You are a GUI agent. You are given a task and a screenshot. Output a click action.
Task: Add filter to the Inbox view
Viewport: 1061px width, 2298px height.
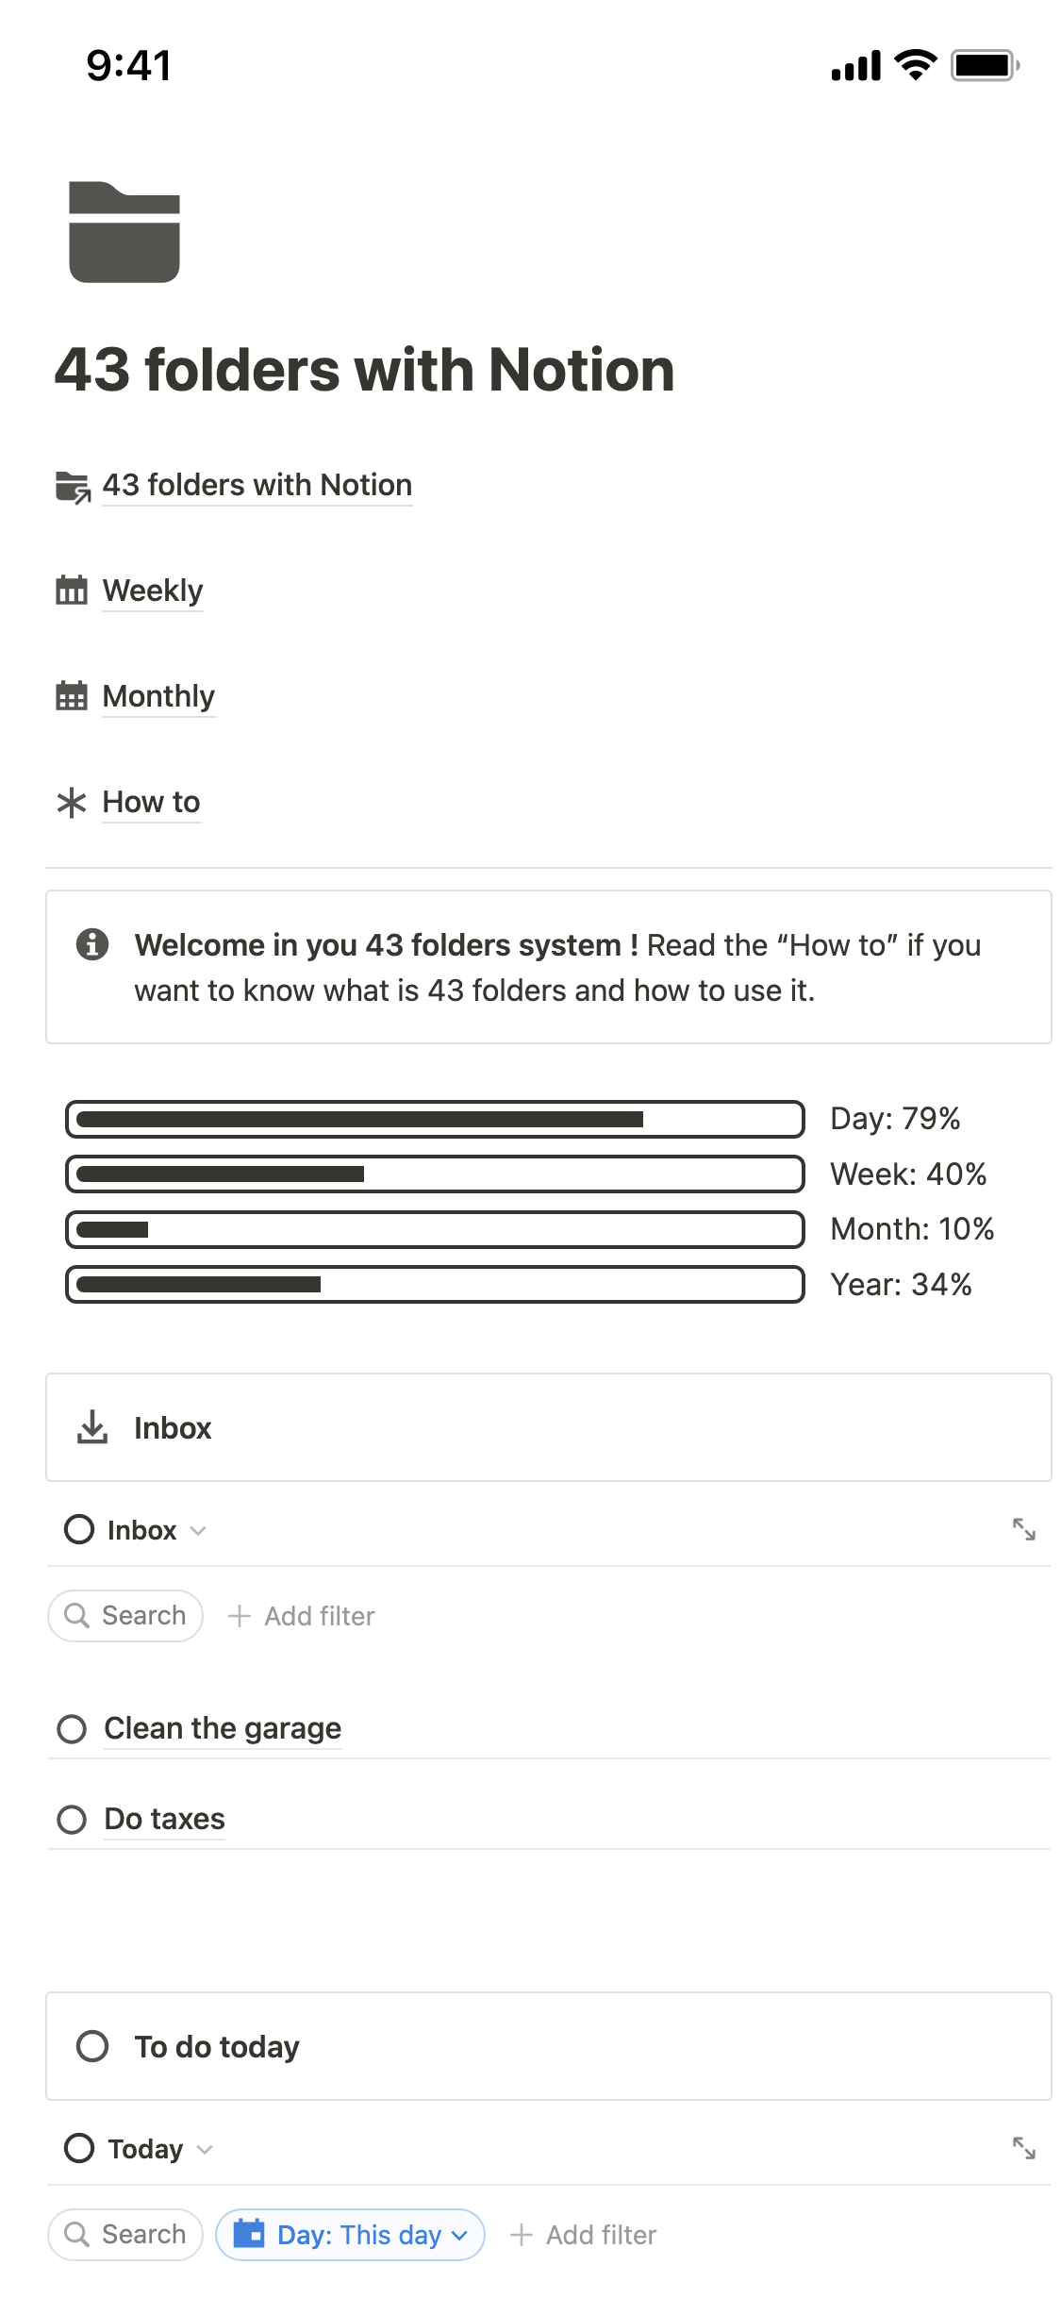coord(302,1616)
